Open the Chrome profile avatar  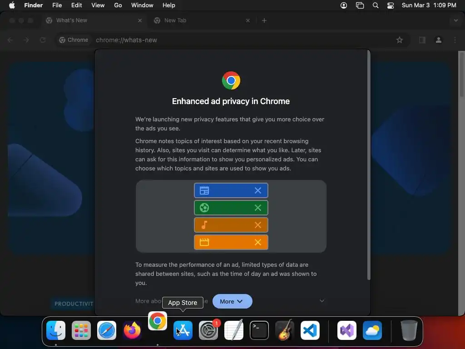[439, 40]
